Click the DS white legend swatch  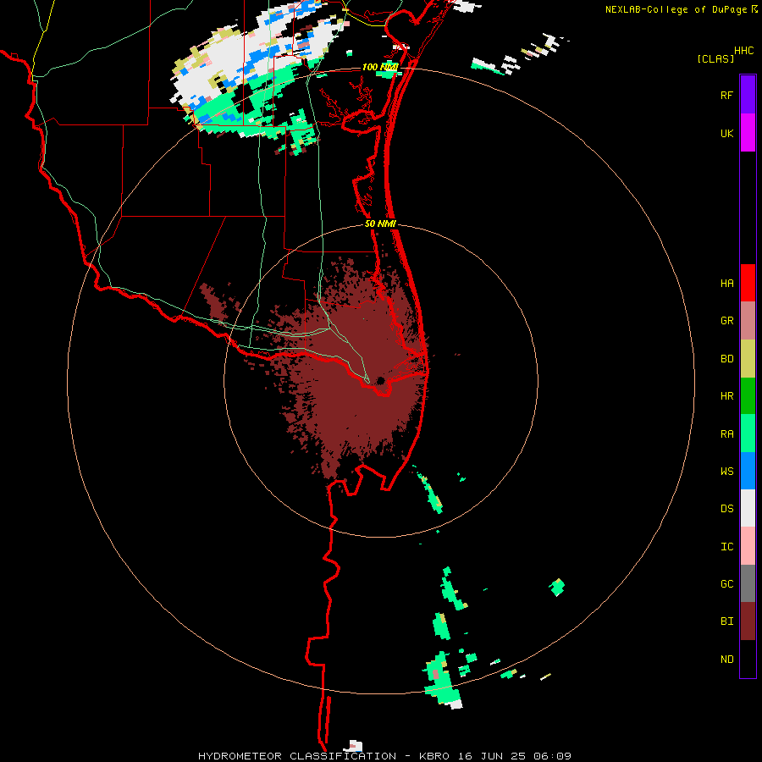748,508
